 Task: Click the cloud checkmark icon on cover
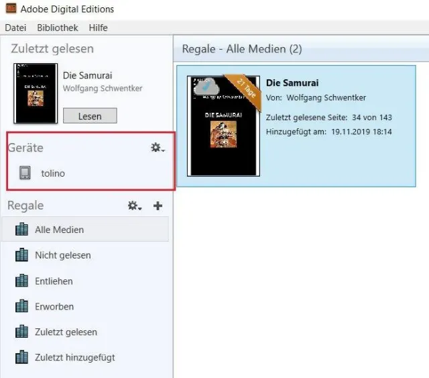tap(206, 87)
